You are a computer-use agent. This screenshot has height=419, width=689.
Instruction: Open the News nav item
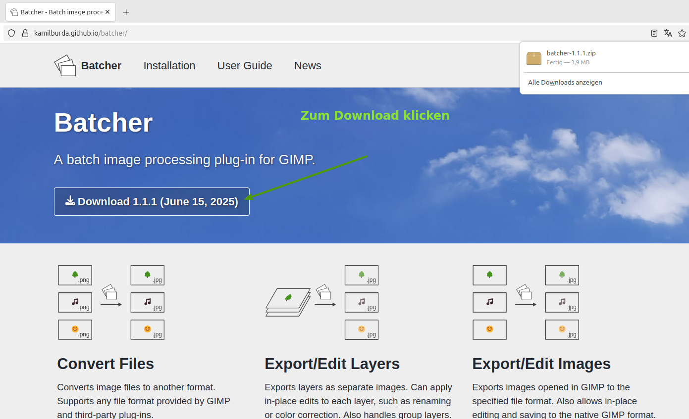click(x=308, y=66)
